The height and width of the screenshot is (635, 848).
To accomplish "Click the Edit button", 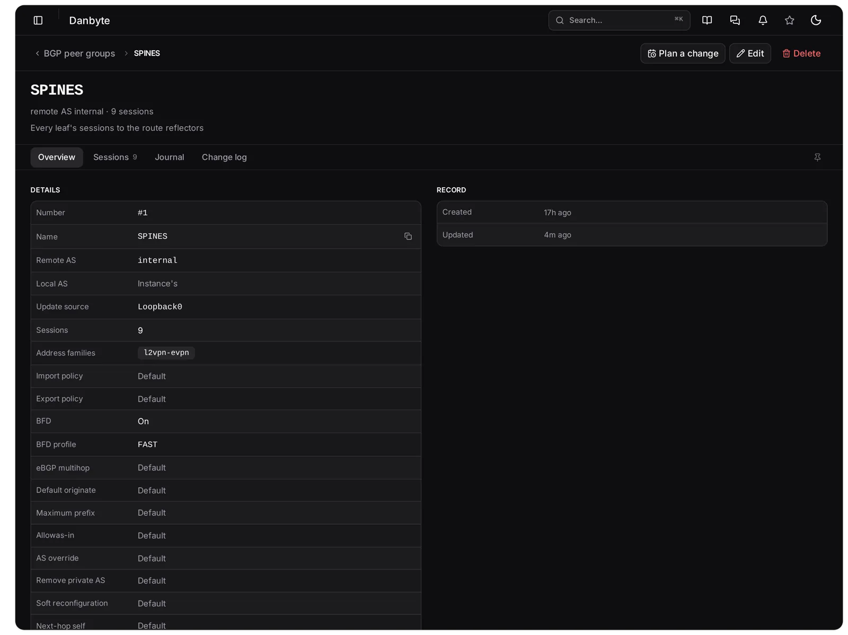I will (750, 54).
